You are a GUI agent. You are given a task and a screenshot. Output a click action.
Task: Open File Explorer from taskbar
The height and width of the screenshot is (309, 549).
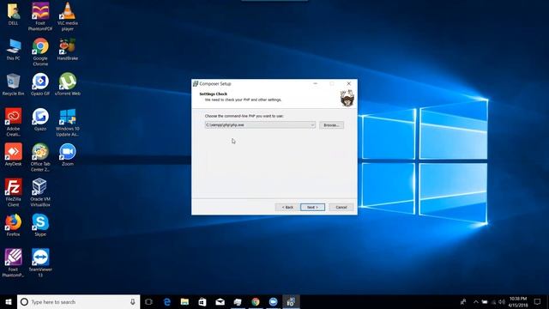click(x=184, y=301)
